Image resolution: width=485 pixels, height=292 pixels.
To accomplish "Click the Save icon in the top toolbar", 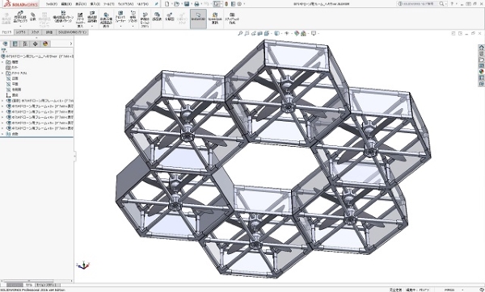I will click(x=187, y=4).
